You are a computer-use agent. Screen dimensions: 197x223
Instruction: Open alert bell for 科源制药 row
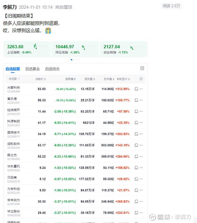click(136, 123)
